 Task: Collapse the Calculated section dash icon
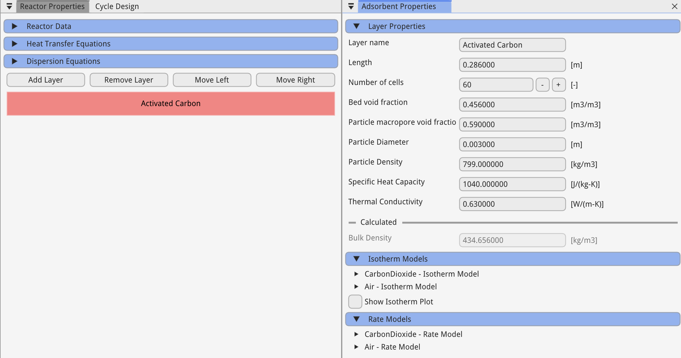tap(352, 222)
